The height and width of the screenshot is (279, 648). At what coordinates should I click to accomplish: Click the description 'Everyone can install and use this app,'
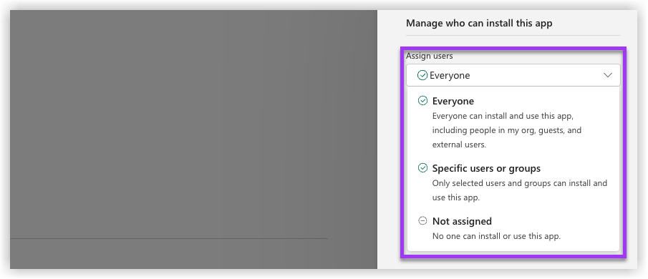[x=502, y=116]
